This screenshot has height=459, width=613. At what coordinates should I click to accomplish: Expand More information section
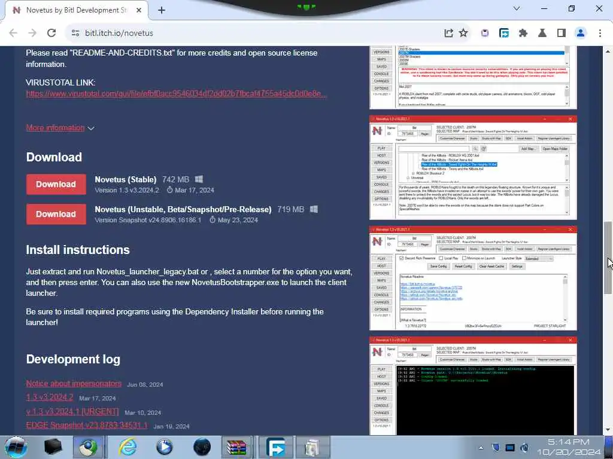pos(60,128)
